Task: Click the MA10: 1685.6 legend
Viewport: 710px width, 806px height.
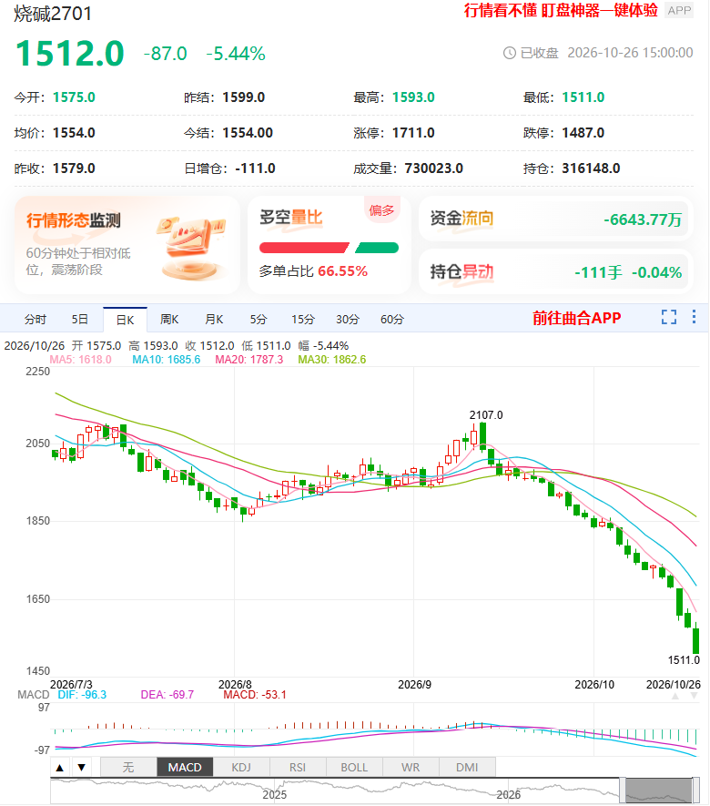Action: pyautogui.click(x=166, y=360)
